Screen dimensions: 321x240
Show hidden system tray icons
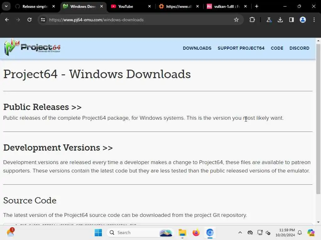pyautogui.click(x=240, y=232)
